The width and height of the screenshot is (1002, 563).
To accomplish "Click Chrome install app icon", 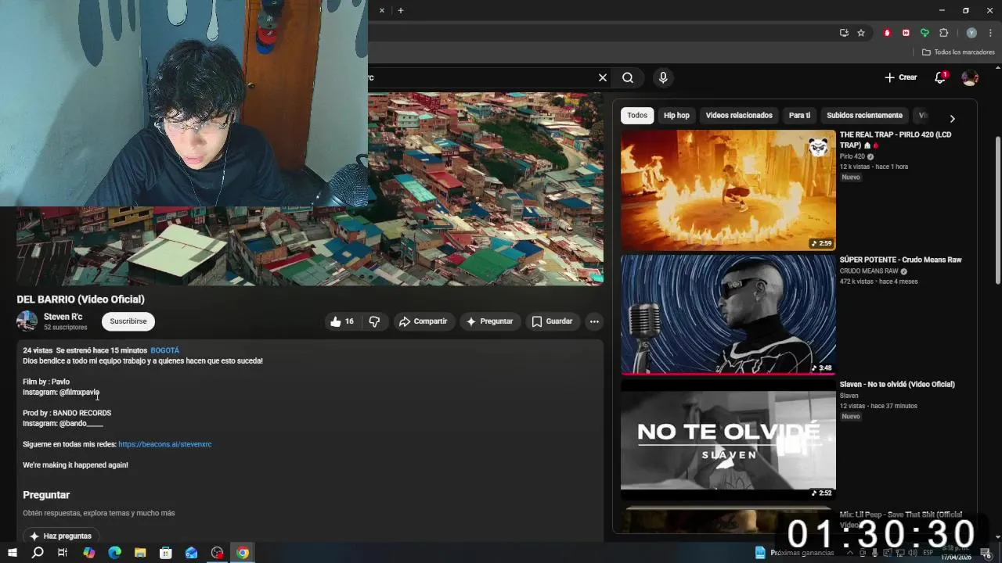I will point(844,33).
